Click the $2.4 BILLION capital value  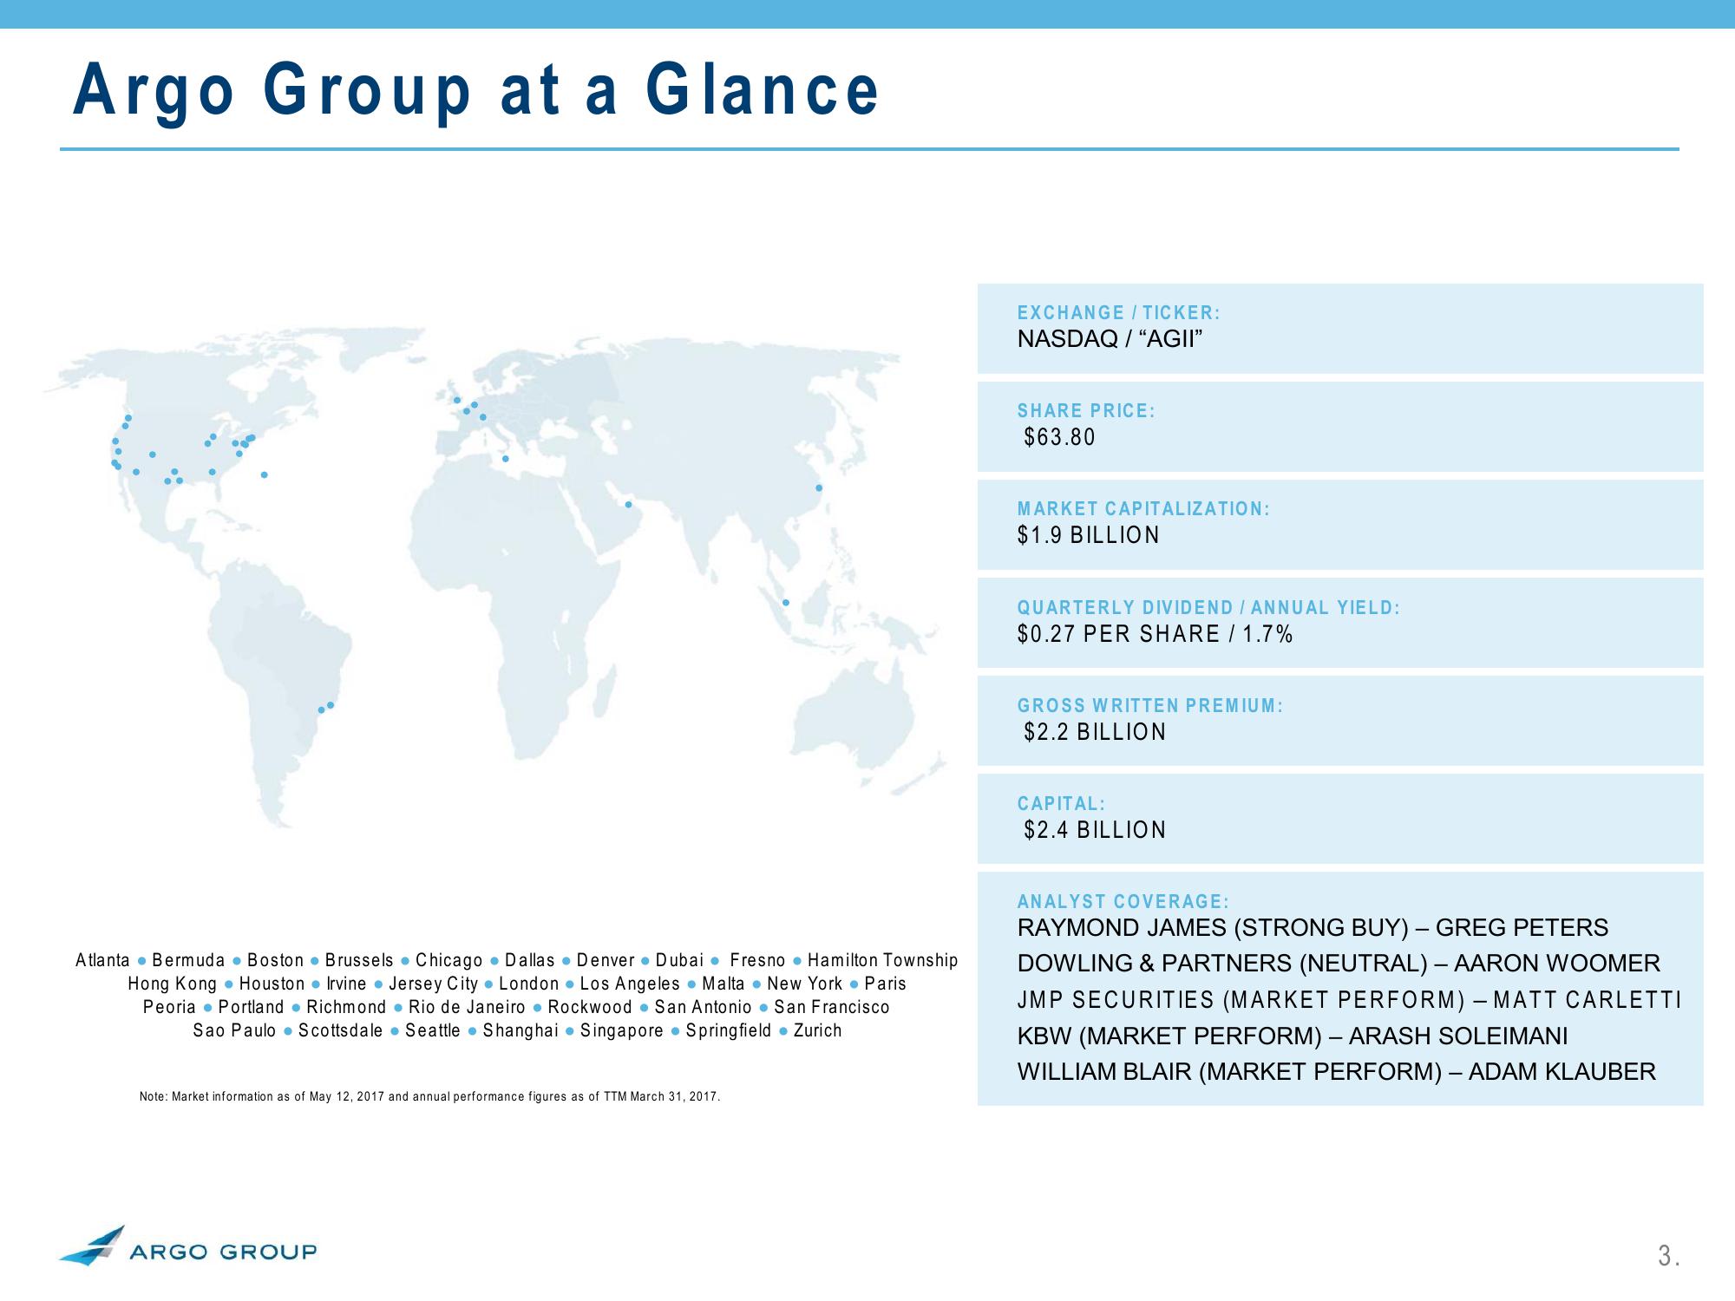click(x=1095, y=830)
